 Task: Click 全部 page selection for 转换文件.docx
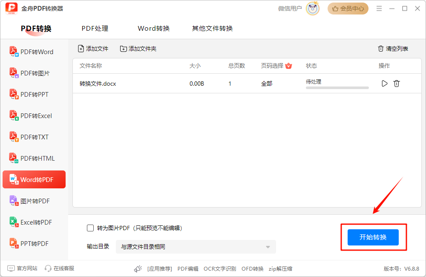coord(267,84)
